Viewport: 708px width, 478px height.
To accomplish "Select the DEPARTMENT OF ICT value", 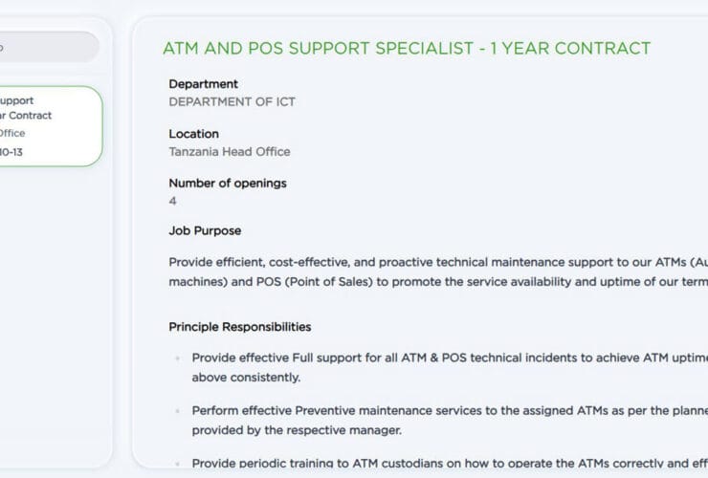I will coord(232,101).
